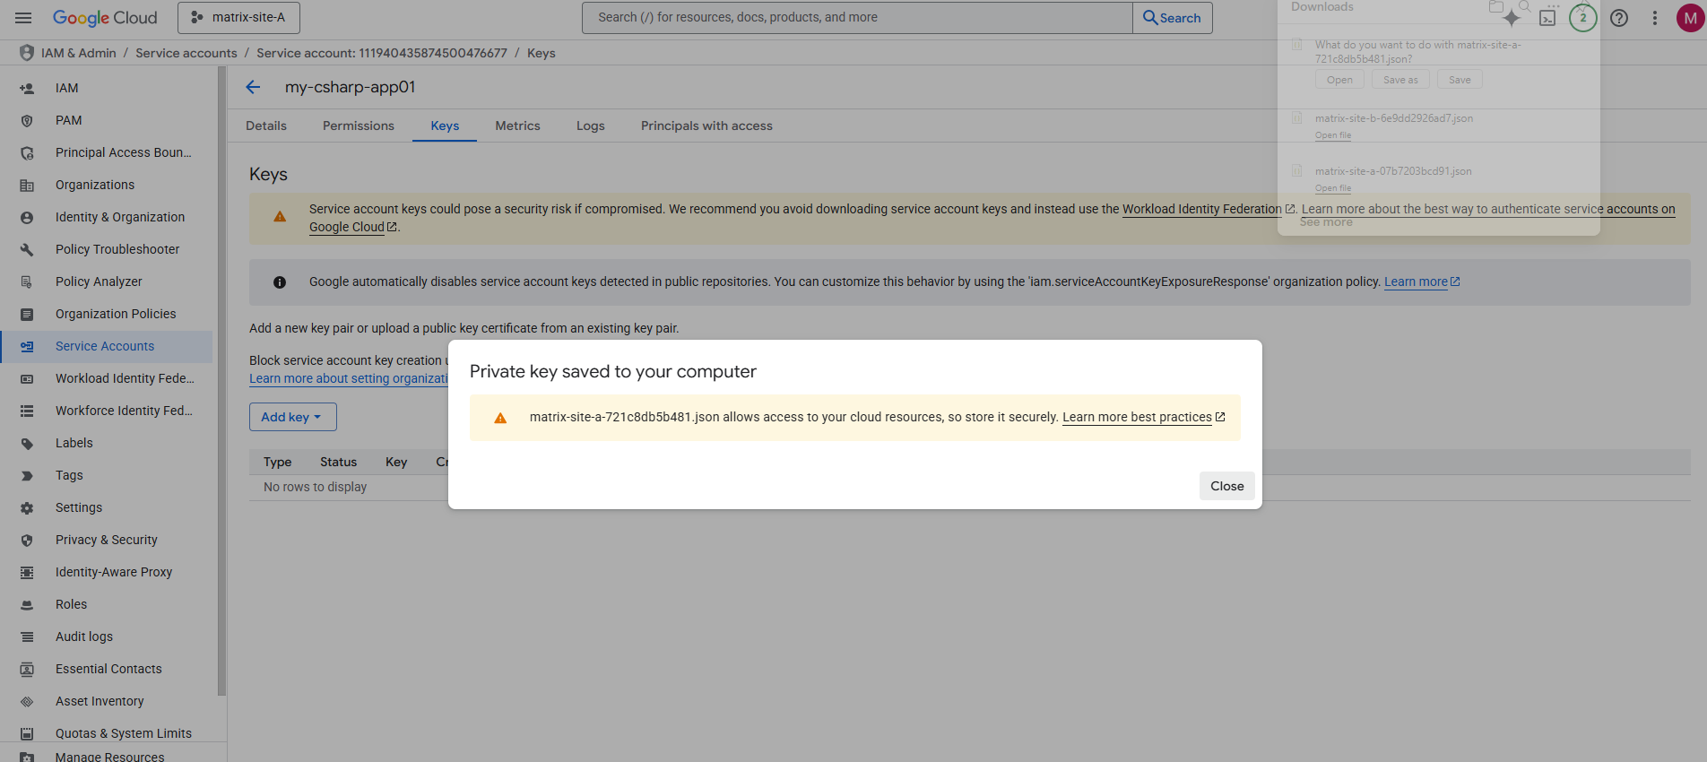Click Service accounts in the breadcrumb

[x=186, y=53]
